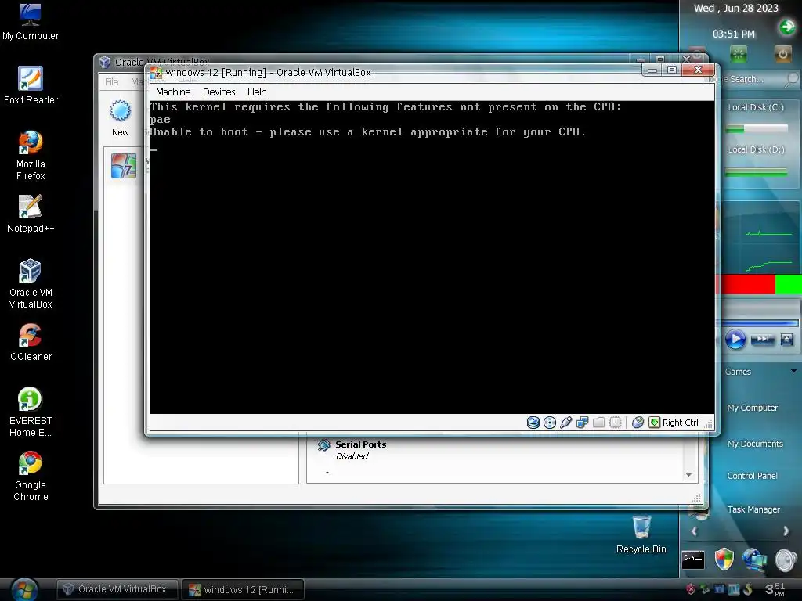This screenshot has width=802, height=601.
Task: Open My Computer desktop icon
Action: point(31,21)
